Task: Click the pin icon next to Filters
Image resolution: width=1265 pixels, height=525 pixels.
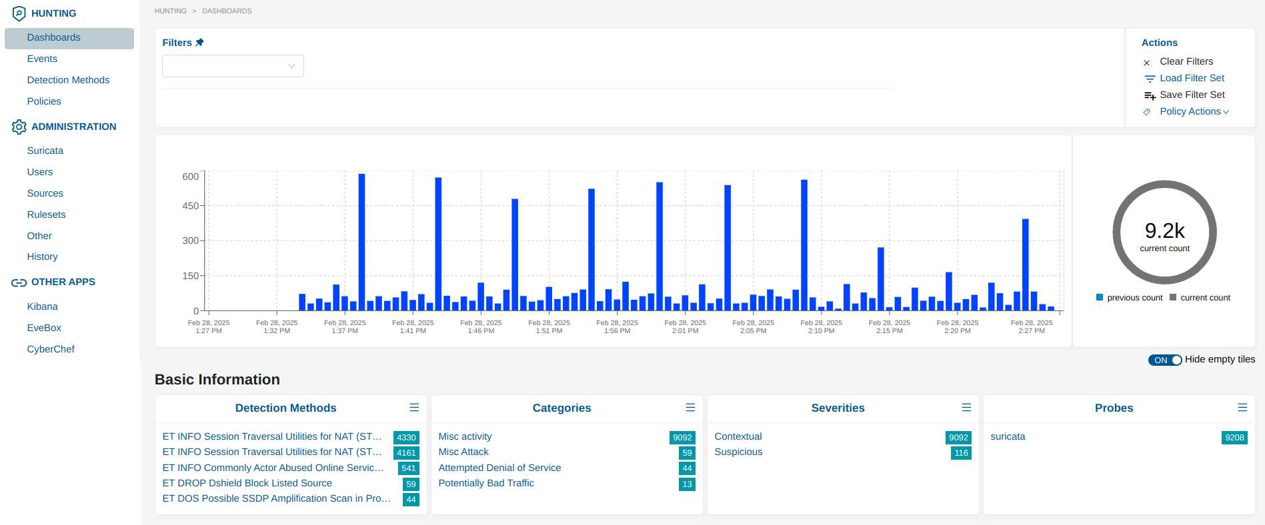Action: pos(199,43)
